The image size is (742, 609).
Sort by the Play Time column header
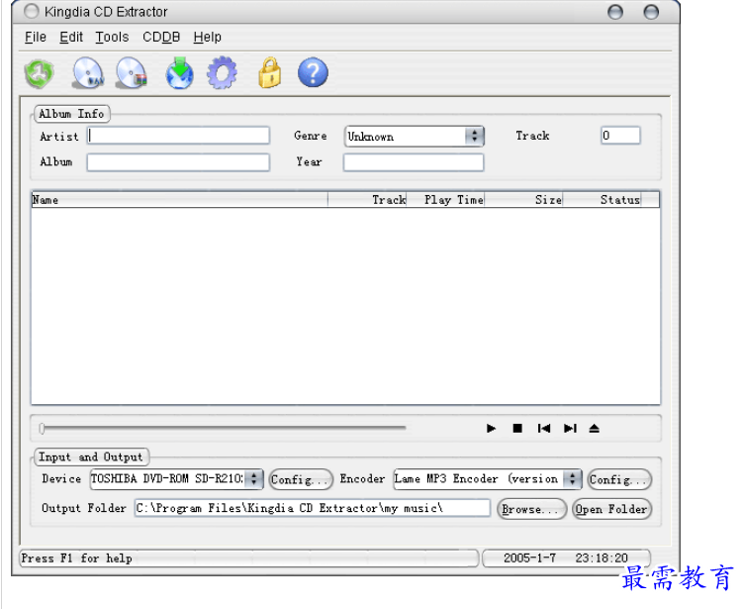(x=446, y=200)
